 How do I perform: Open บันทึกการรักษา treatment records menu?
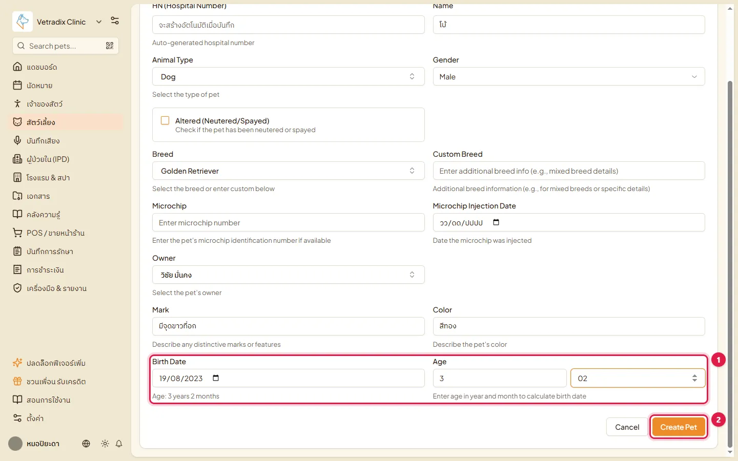66,252
